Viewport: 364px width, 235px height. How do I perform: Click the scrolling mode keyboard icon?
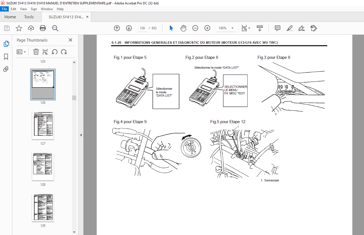click(x=259, y=28)
